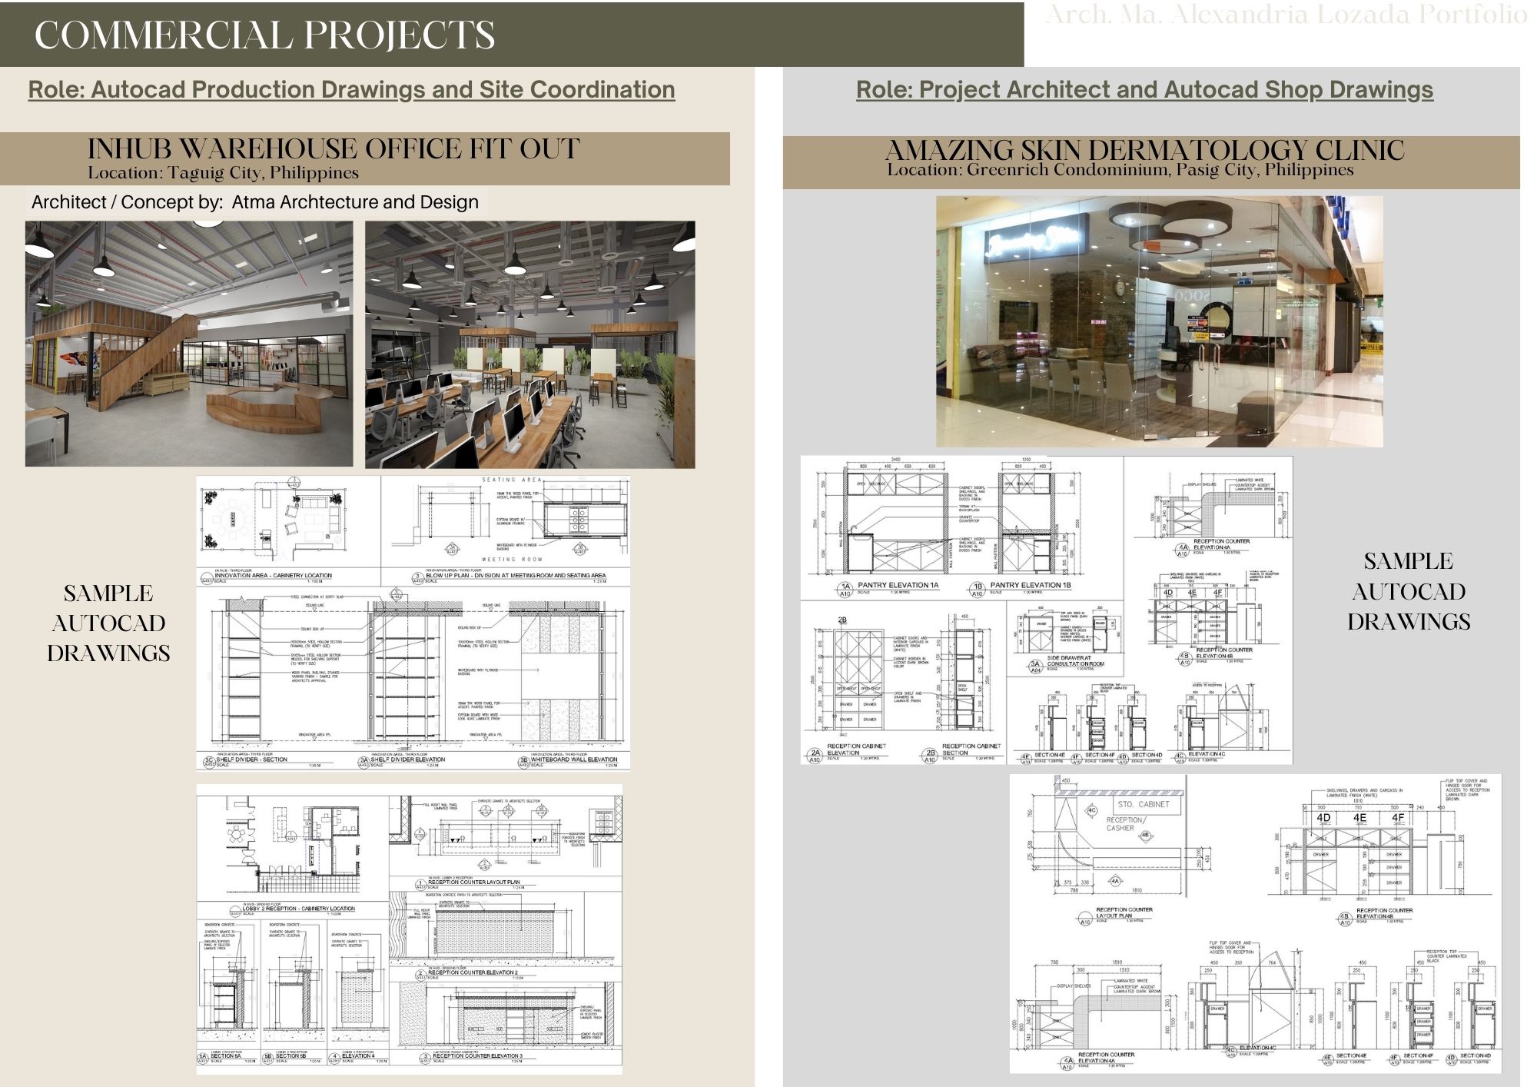Click the SHELF DIVIDER - SECTION drawing title
Viewport: 1537px width, 1087px height.
tap(252, 760)
